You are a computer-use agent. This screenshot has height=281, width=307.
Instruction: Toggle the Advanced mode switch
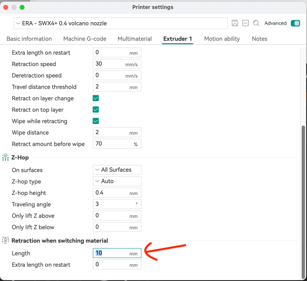click(x=295, y=23)
